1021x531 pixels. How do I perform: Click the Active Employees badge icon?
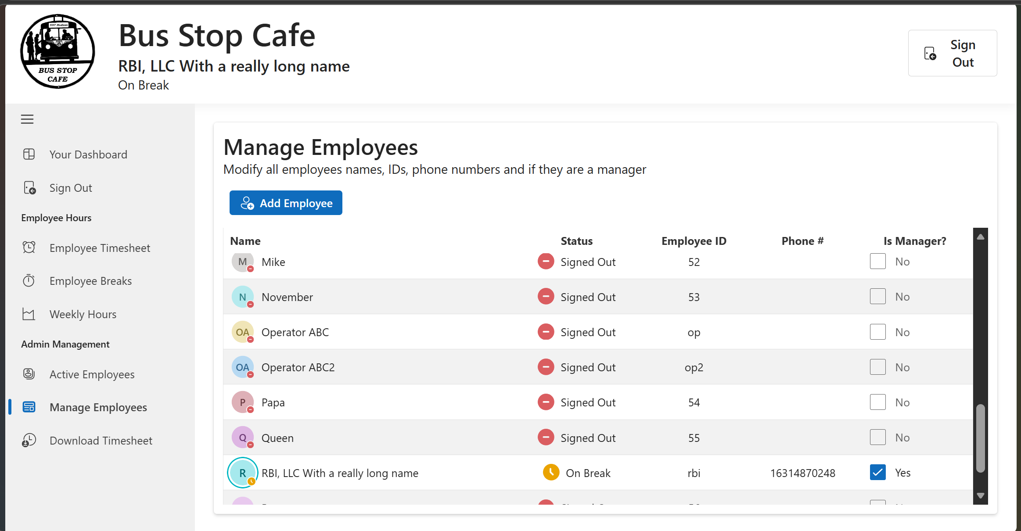pos(29,373)
